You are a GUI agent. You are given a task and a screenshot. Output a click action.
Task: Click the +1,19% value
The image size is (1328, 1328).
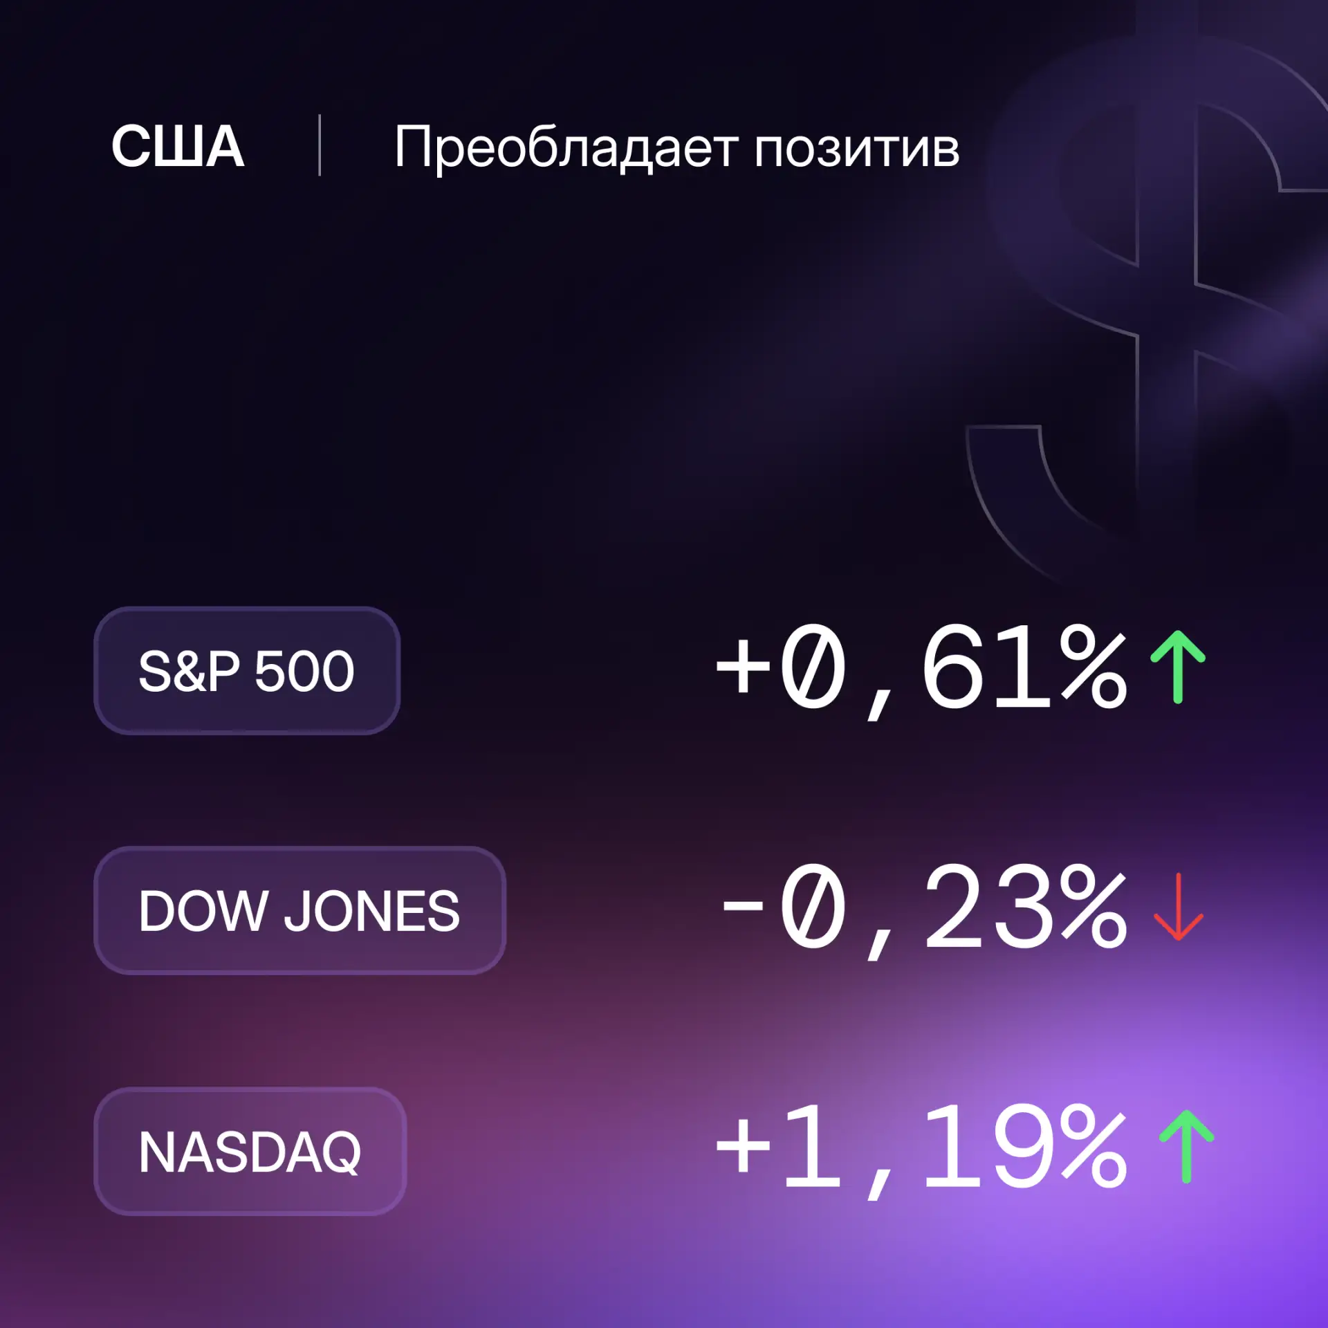pos(921,1149)
